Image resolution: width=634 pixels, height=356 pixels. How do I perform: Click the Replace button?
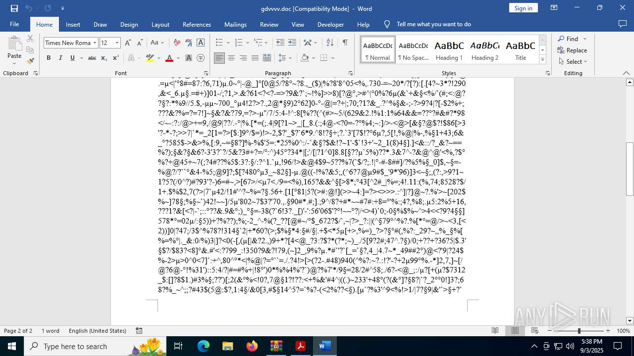tap(573, 50)
